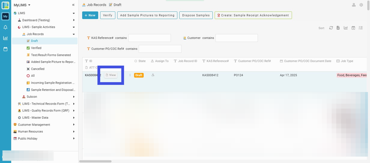Screen dimensions: 370x163
Task: Open Incoming Sample Registration item
Action: pos(45,83)
